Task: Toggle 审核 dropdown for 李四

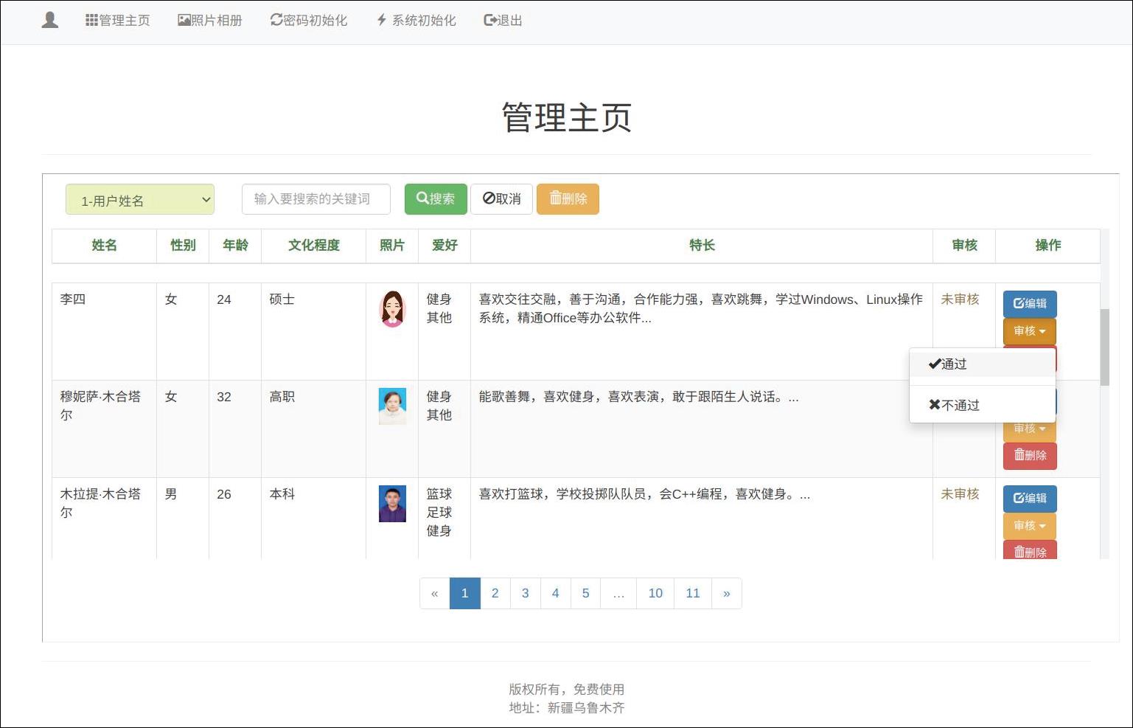Action: (x=1030, y=331)
